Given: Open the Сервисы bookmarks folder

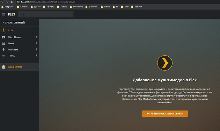Looking at the screenshot, I should coord(22,7).
